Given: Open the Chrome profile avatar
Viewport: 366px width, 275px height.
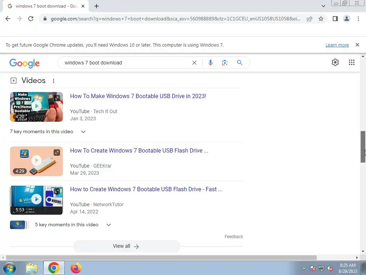Looking at the screenshot, I should 347,19.
